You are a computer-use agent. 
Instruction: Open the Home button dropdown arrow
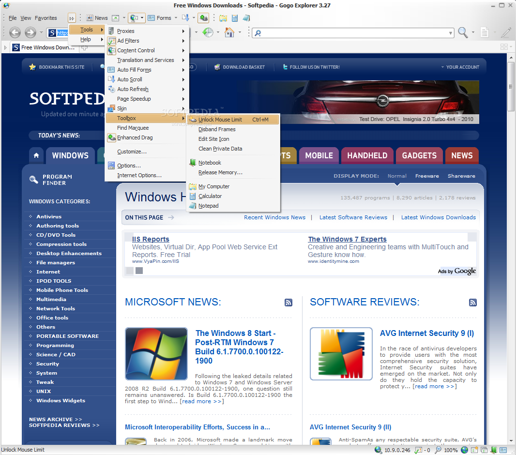(240, 32)
